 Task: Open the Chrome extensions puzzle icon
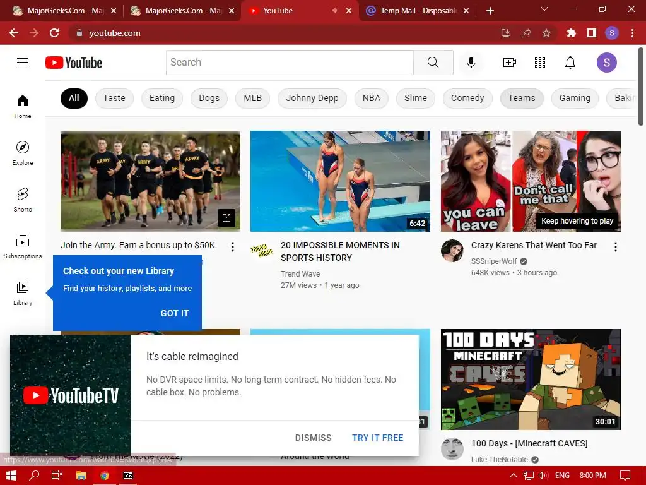[x=572, y=33]
